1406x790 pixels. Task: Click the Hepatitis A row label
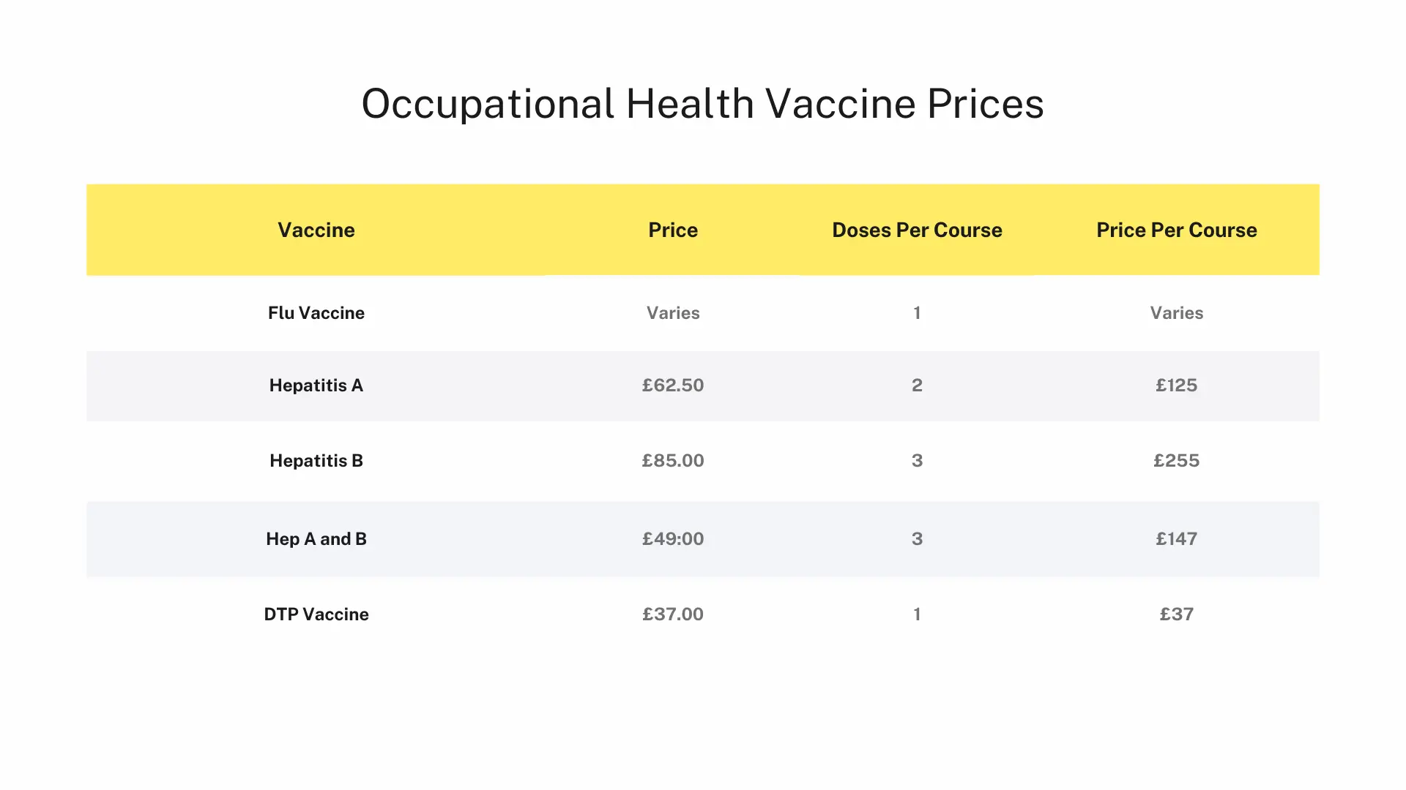[316, 385]
